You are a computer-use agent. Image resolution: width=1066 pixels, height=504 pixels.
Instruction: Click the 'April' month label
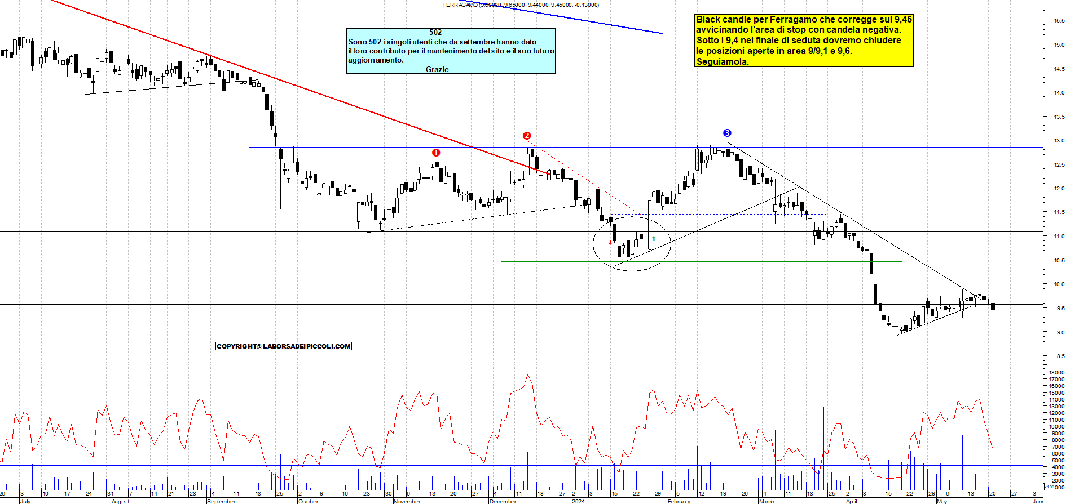[x=852, y=501]
